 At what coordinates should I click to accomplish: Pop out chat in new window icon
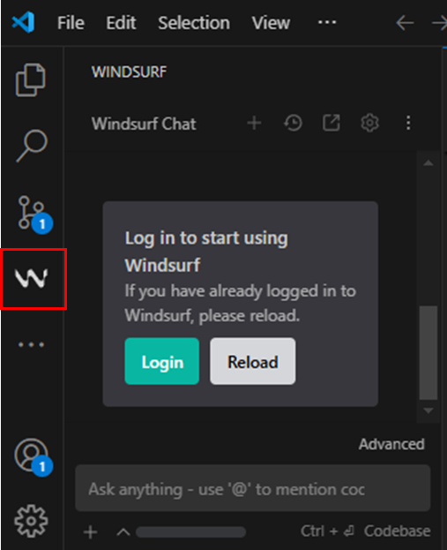(331, 123)
